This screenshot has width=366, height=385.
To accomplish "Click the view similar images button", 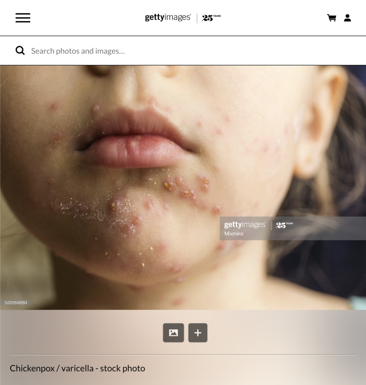I will click(173, 333).
